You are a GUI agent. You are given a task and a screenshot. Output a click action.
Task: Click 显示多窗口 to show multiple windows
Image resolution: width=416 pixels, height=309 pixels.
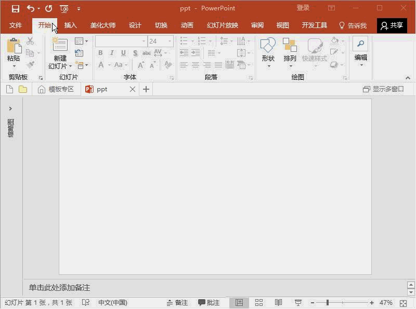[383, 89]
